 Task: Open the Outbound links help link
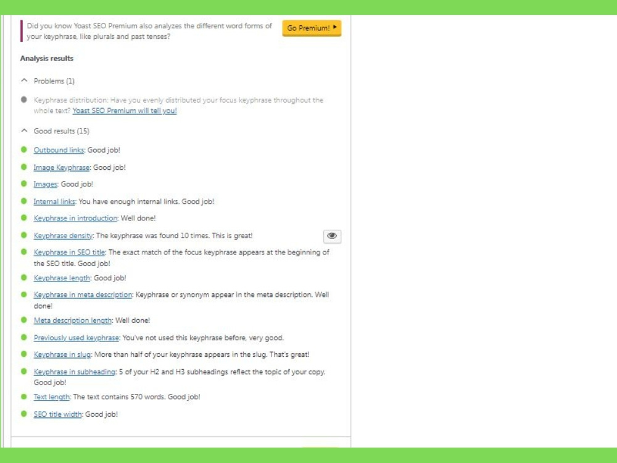59,150
